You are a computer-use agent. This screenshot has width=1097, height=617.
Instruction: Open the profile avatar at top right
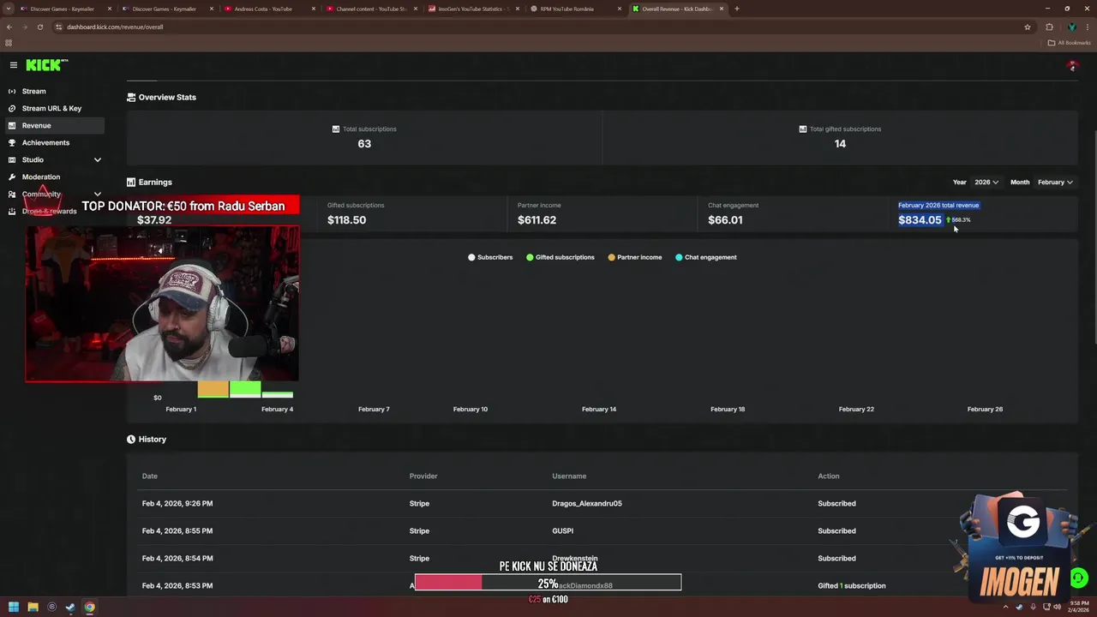pos(1072,66)
